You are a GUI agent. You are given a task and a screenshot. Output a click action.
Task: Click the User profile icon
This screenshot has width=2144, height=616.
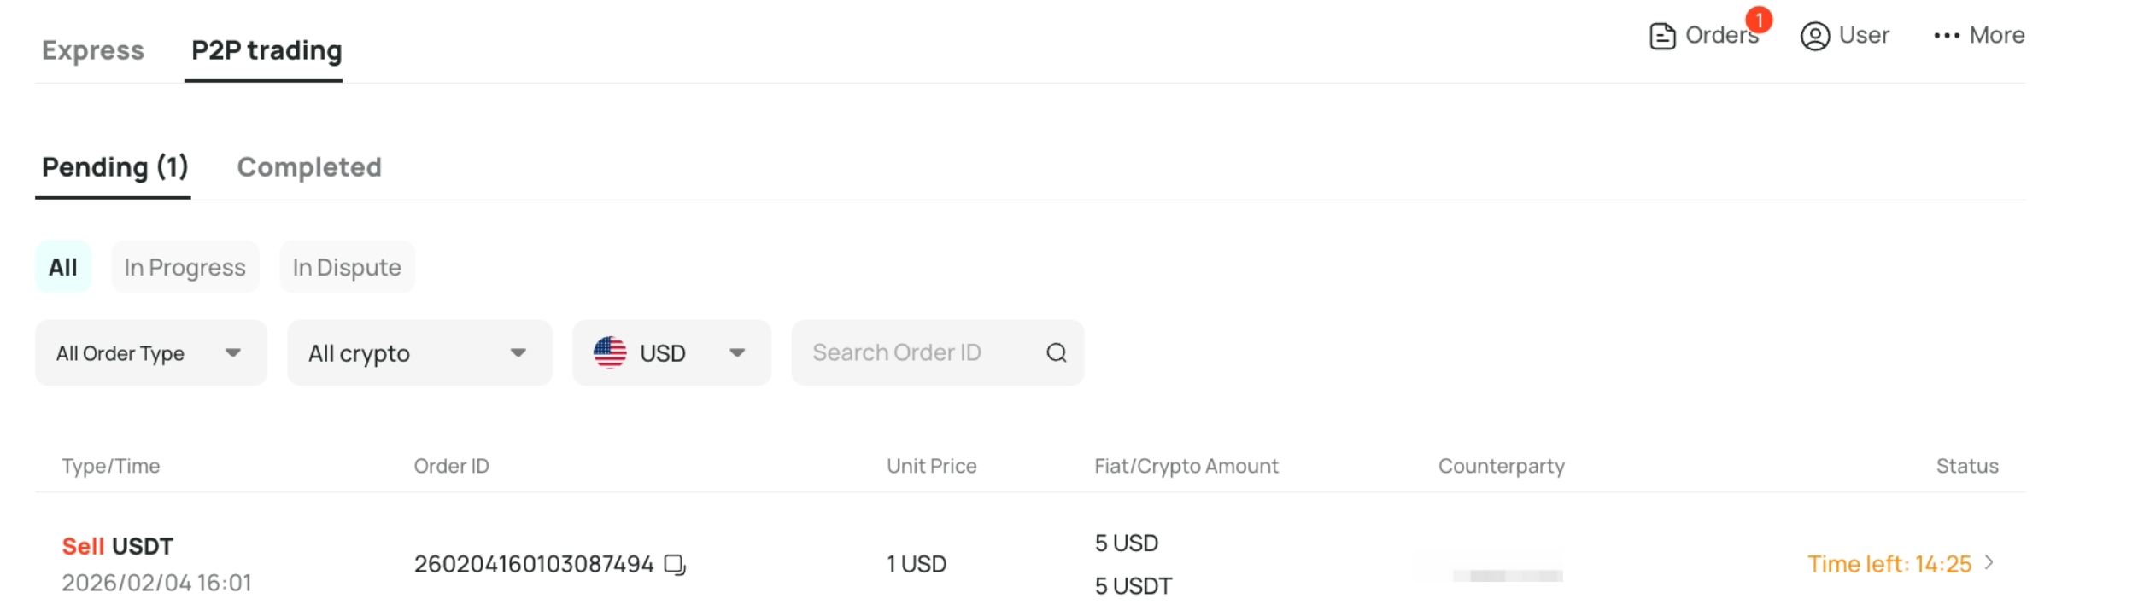(x=1814, y=36)
